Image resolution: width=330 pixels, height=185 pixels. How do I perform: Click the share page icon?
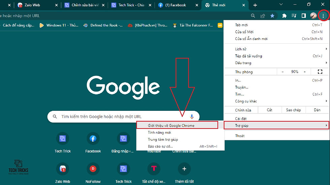(x=263, y=15)
